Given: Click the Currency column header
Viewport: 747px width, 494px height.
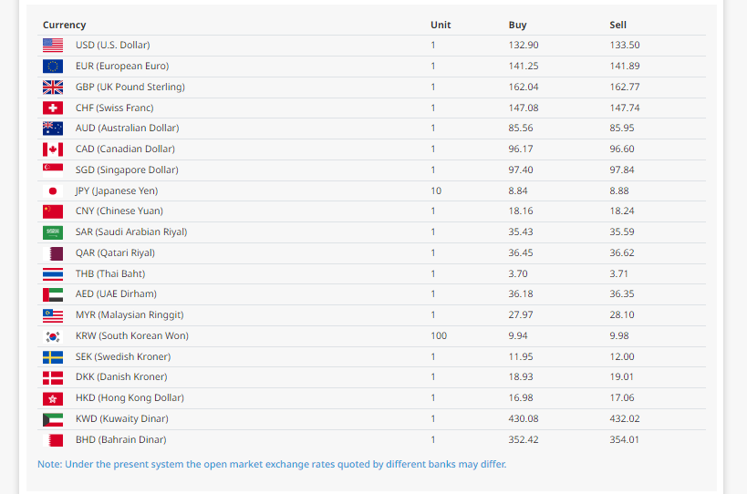Looking at the screenshot, I should [64, 25].
